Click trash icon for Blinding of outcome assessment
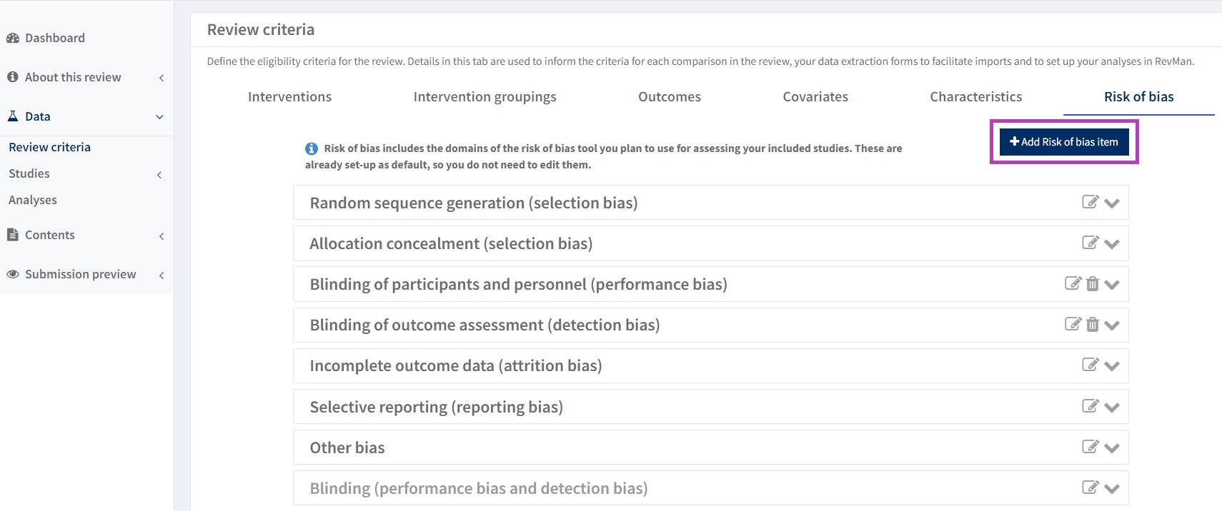 tap(1093, 325)
